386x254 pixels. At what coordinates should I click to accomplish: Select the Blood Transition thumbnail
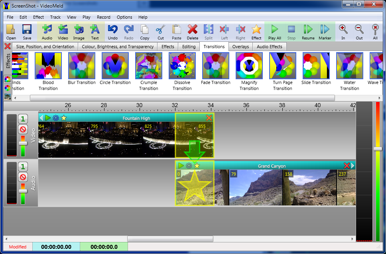click(x=48, y=66)
